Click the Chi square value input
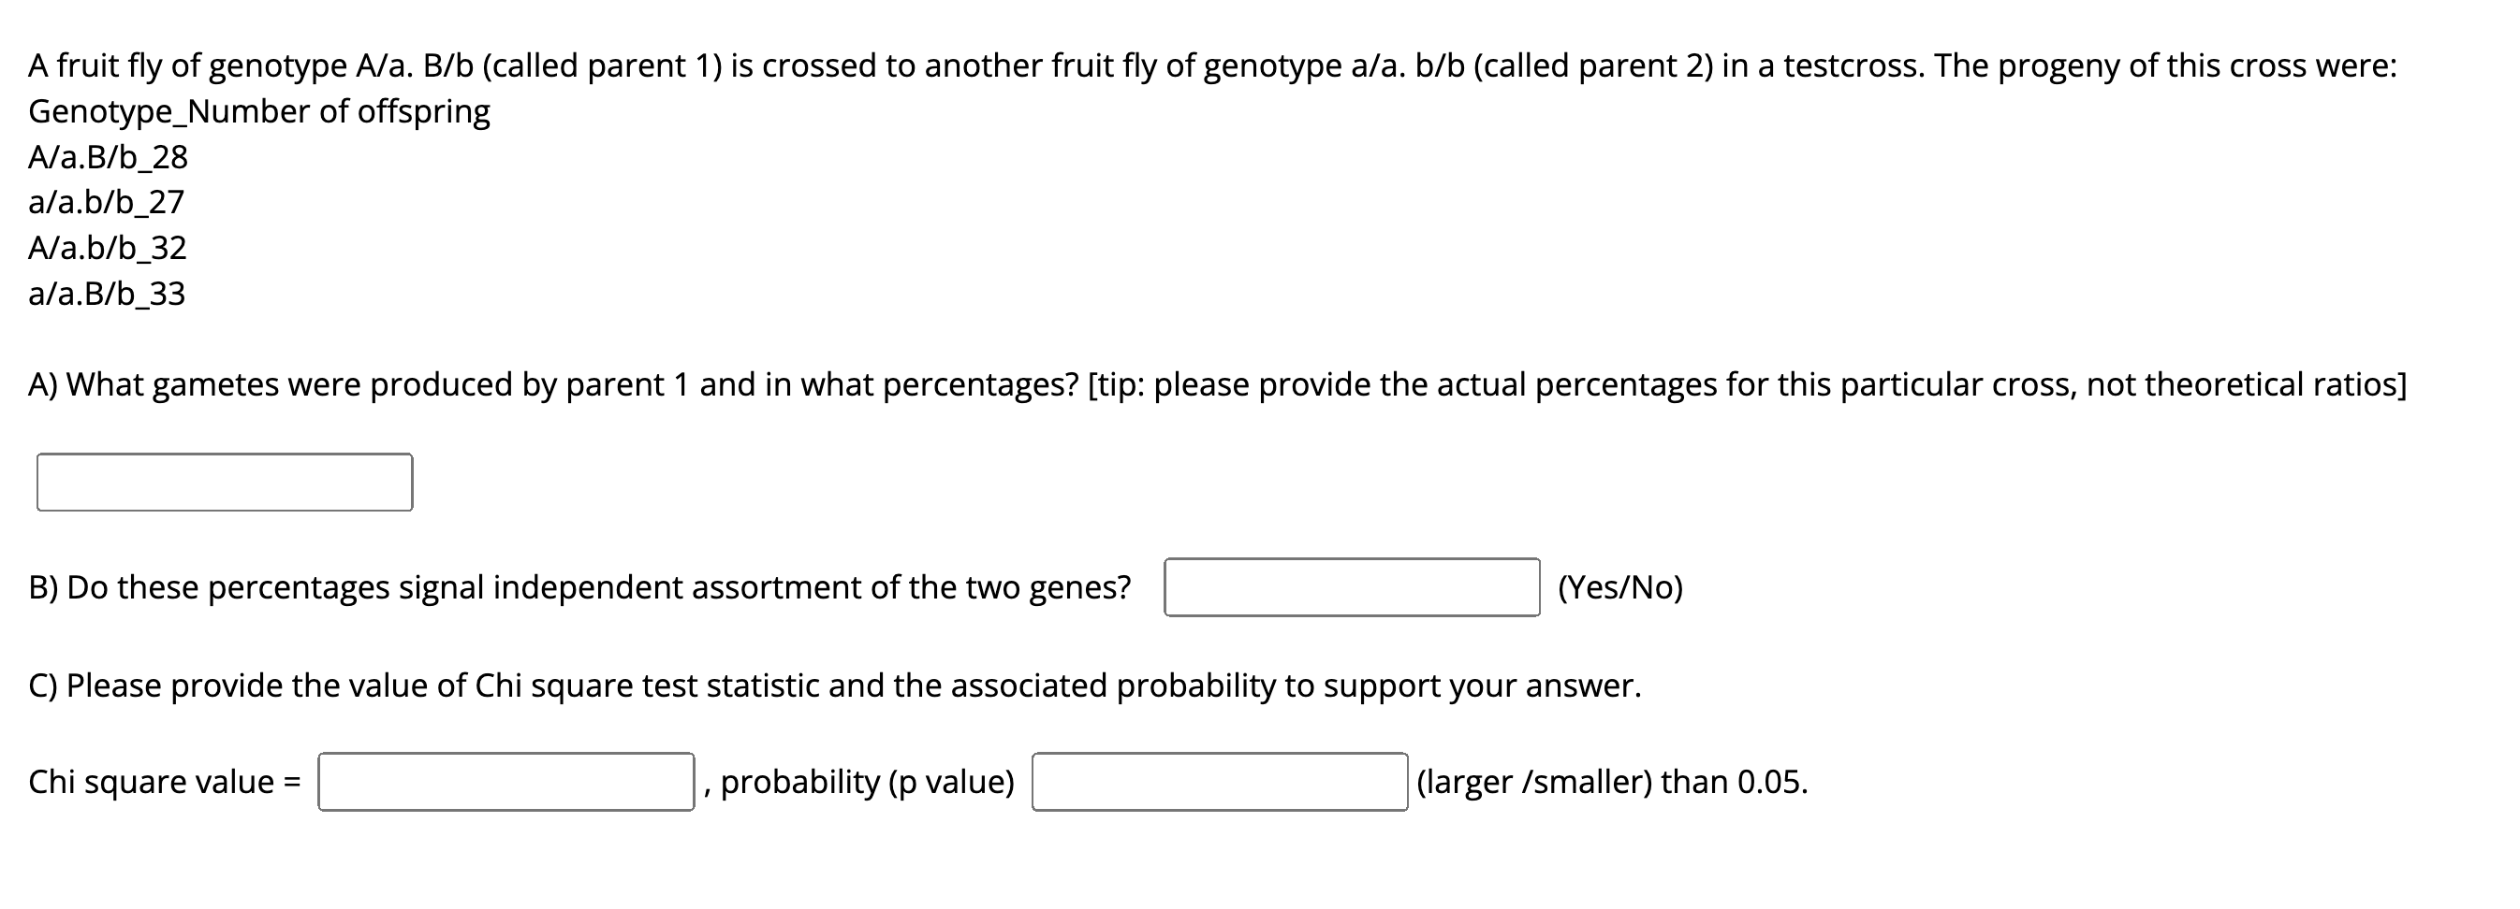The height and width of the screenshot is (909, 2520). click(x=505, y=782)
